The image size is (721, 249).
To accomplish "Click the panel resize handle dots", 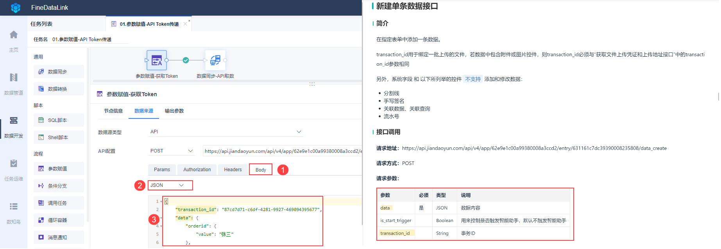I will point(312,84).
